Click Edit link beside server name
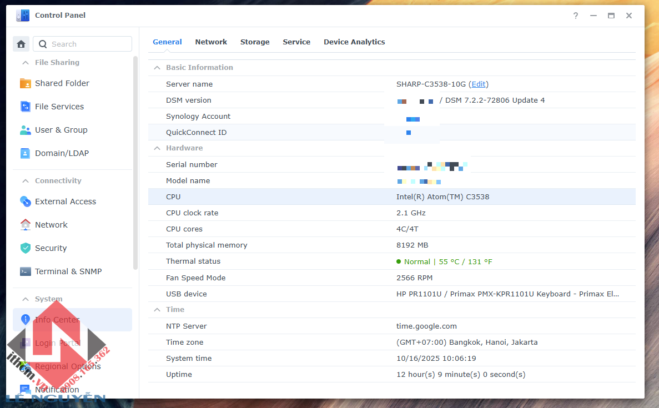This screenshot has width=659, height=408. coord(479,84)
